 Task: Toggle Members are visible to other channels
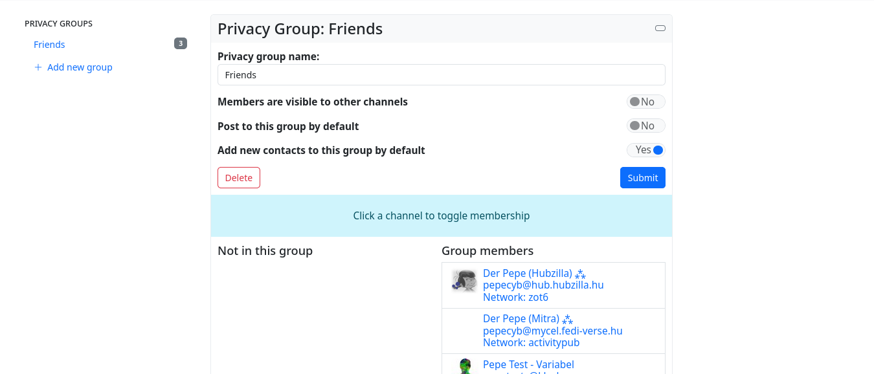(x=645, y=102)
